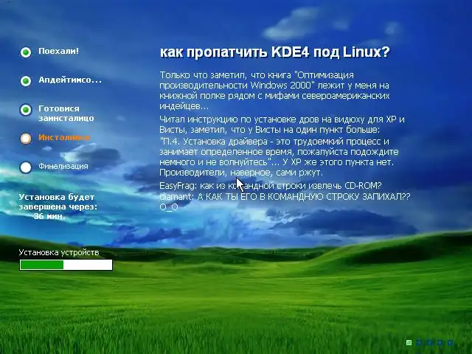Select the highlighted orange install step label
This screenshot has width=472, height=354.
point(64,138)
